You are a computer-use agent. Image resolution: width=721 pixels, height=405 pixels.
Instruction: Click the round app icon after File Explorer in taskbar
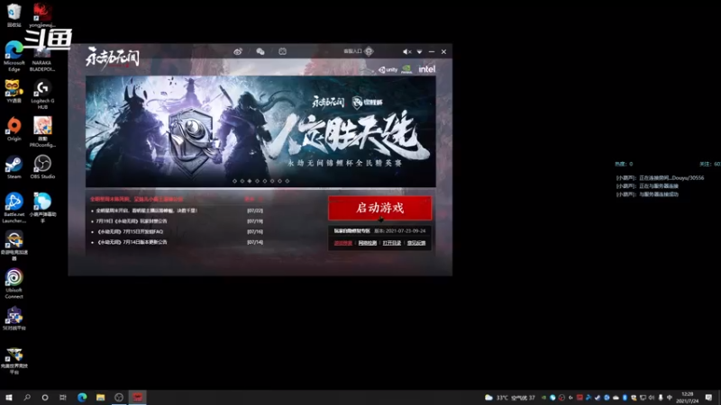click(119, 397)
